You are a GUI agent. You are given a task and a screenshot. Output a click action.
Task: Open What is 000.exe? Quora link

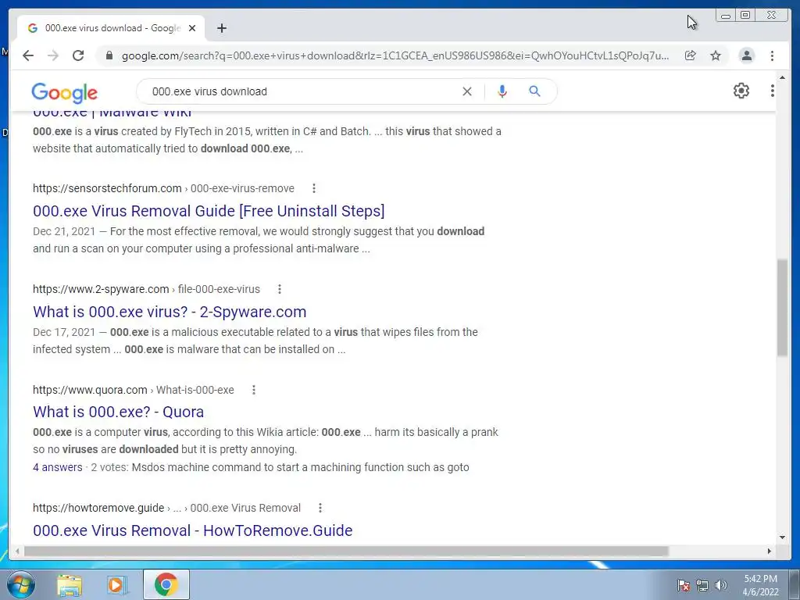tap(119, 412)
